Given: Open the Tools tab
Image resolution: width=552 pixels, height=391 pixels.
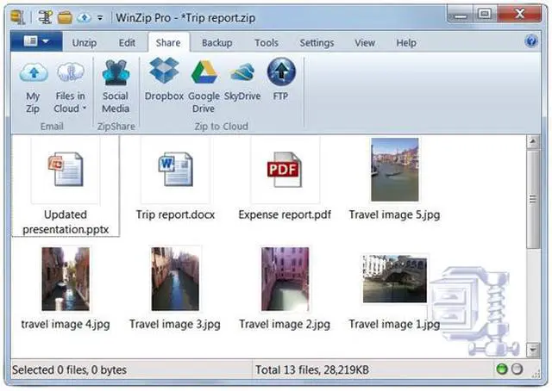Looking at the screenshot, I should (267, 43).
